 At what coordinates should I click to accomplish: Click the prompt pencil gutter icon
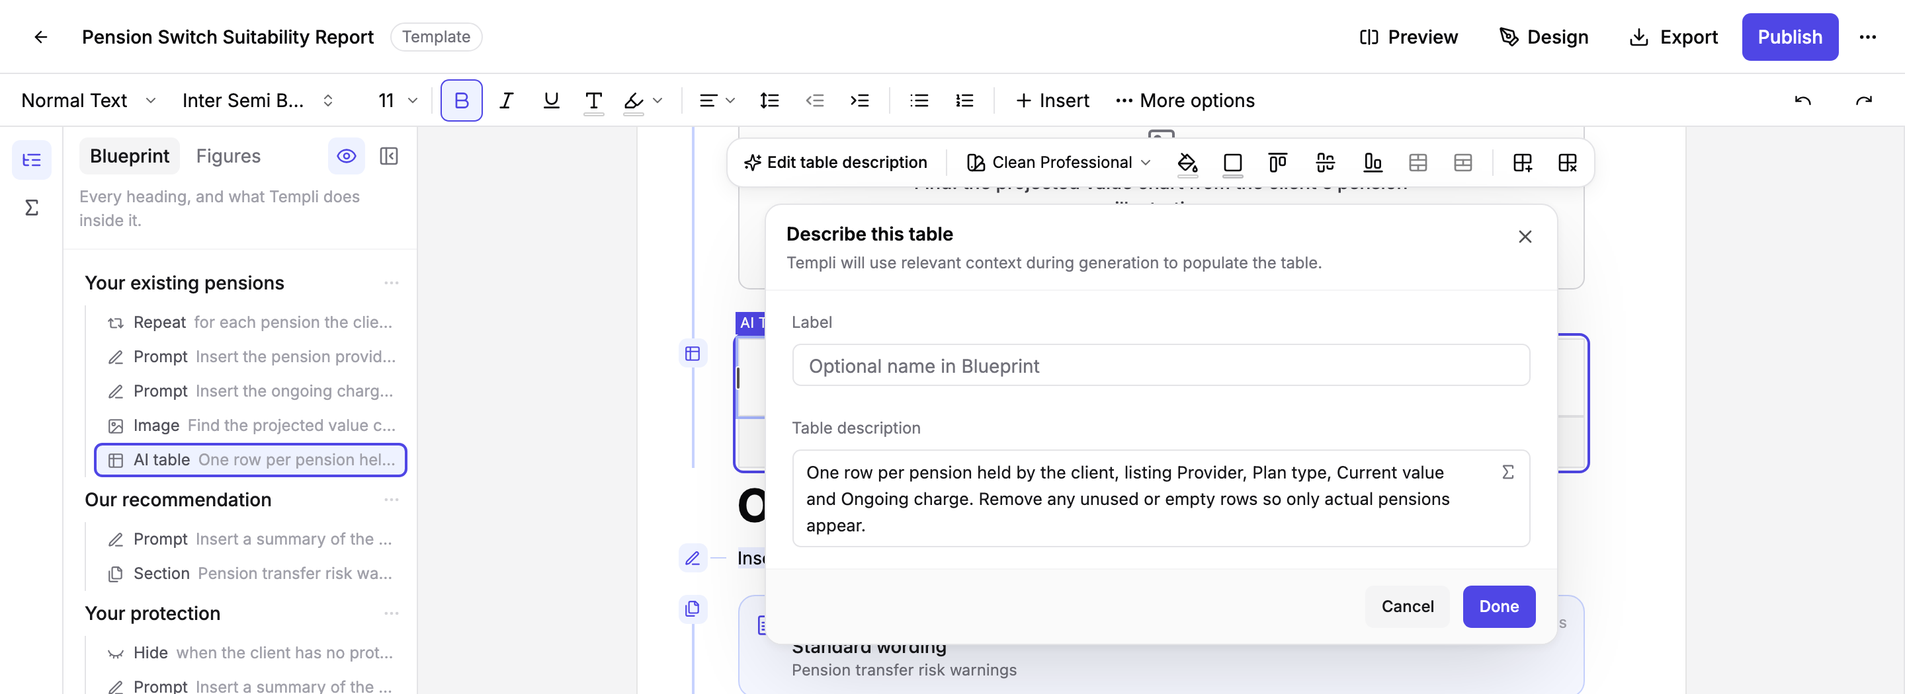[692, 559]
